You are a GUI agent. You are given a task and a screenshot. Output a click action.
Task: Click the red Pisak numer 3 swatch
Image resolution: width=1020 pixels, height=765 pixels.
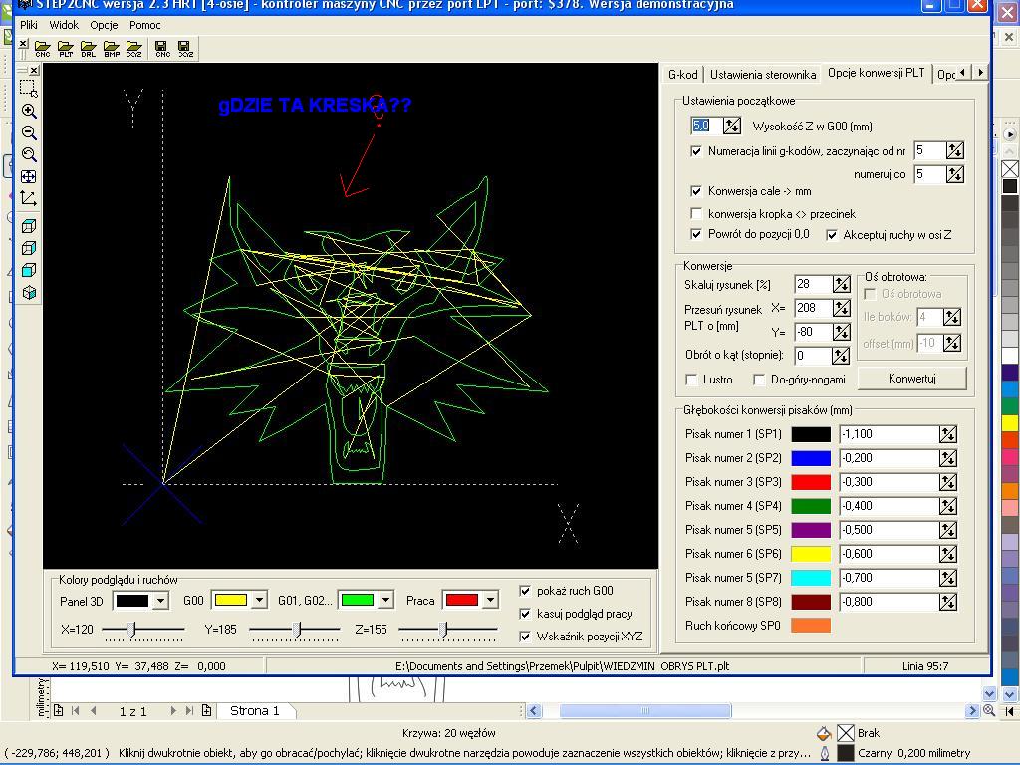tap(811, 482)
